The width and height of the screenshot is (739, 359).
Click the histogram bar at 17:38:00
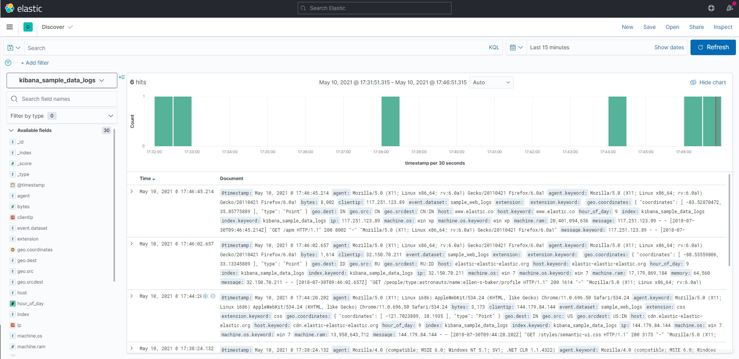tap(390, 121)
